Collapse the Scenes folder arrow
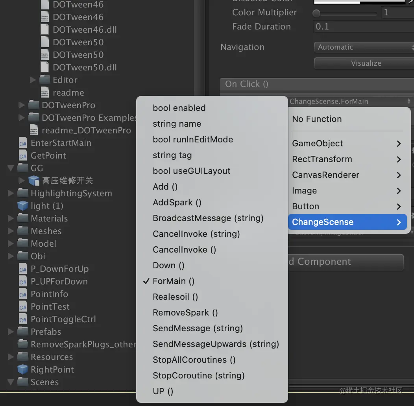This screenshot has width=414, height=406. point(11,382)
